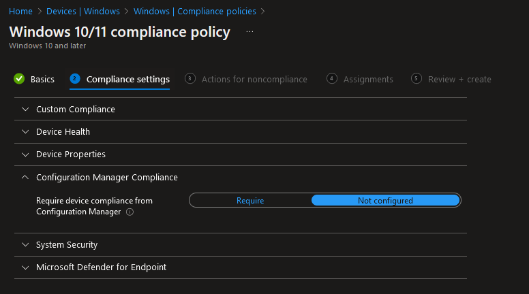Go to Home breadcrumb link
529x294 pixels.
pyautogui.click(x=20, y=12)
